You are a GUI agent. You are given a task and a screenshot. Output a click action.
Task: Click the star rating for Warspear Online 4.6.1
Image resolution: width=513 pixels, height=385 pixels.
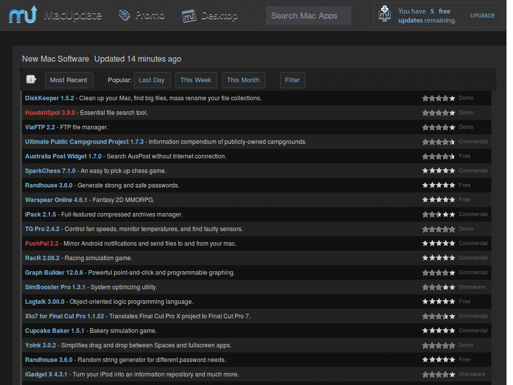pos(438,200)
